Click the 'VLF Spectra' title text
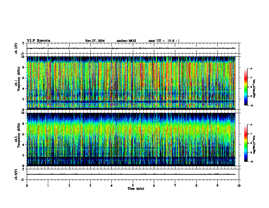Image resolution: width=269 pixels, height=208 pixels. pos(38,41)
